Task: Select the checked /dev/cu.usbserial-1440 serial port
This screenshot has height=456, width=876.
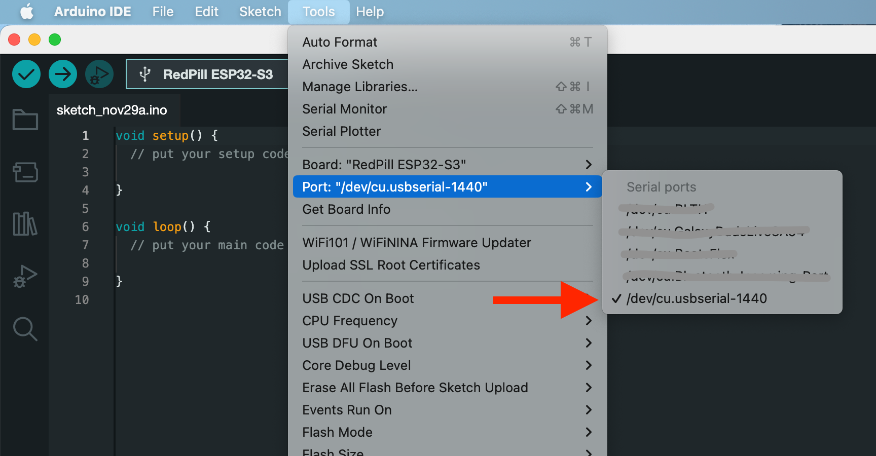Action: (x=696, y=298)
